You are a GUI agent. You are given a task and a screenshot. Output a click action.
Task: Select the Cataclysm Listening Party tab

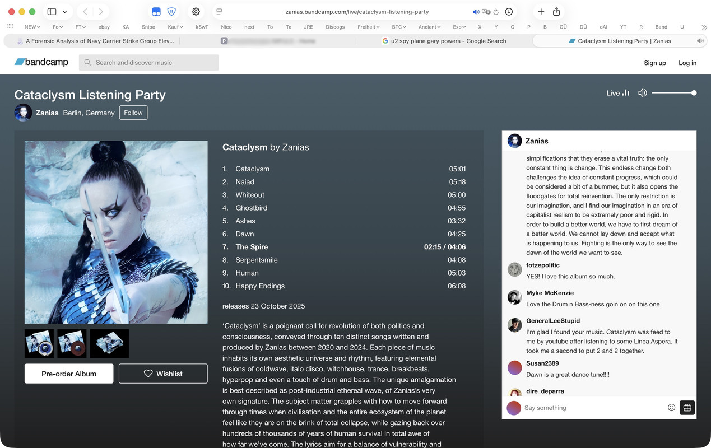[619, 41]
